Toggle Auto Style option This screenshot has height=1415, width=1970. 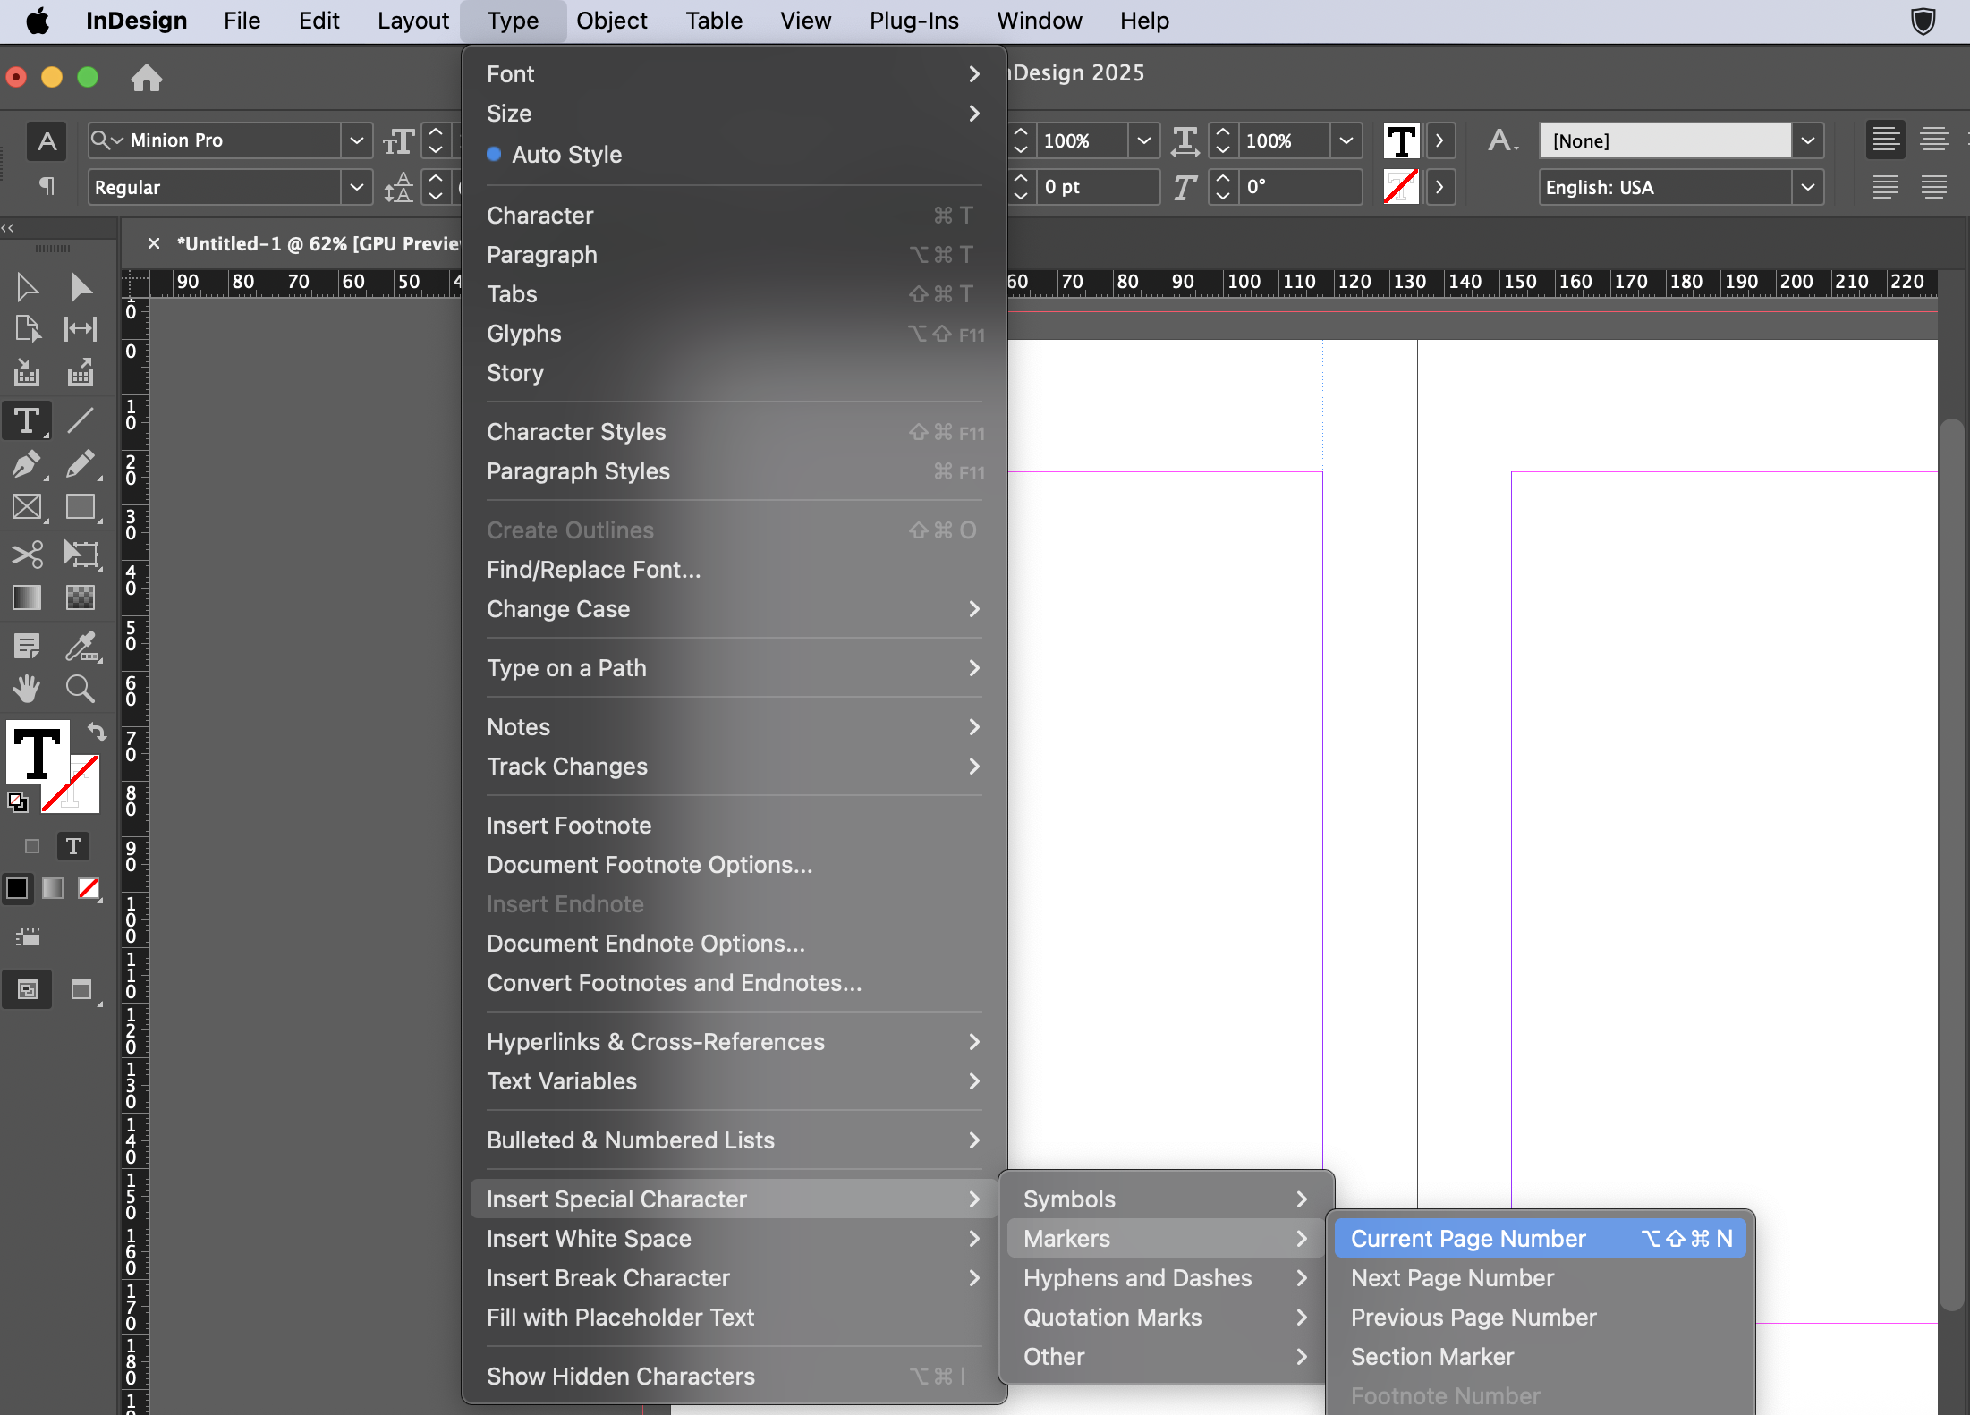coord(566,155)
